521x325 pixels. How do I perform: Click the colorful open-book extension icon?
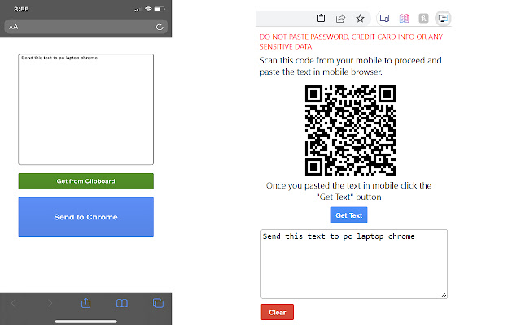(404, 18)
